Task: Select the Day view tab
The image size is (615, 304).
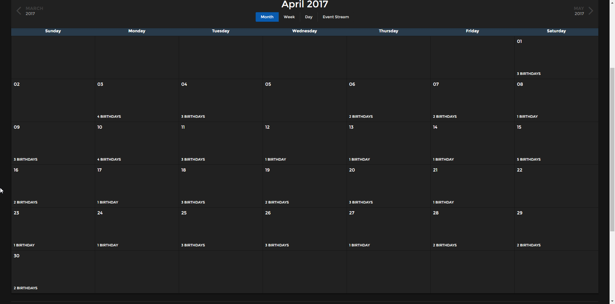Action: (x=308, y=17)
